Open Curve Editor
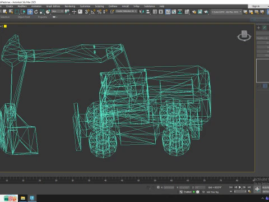Image resolution: width=269 pixels, height=202 pixels. (x=174, y=12)
